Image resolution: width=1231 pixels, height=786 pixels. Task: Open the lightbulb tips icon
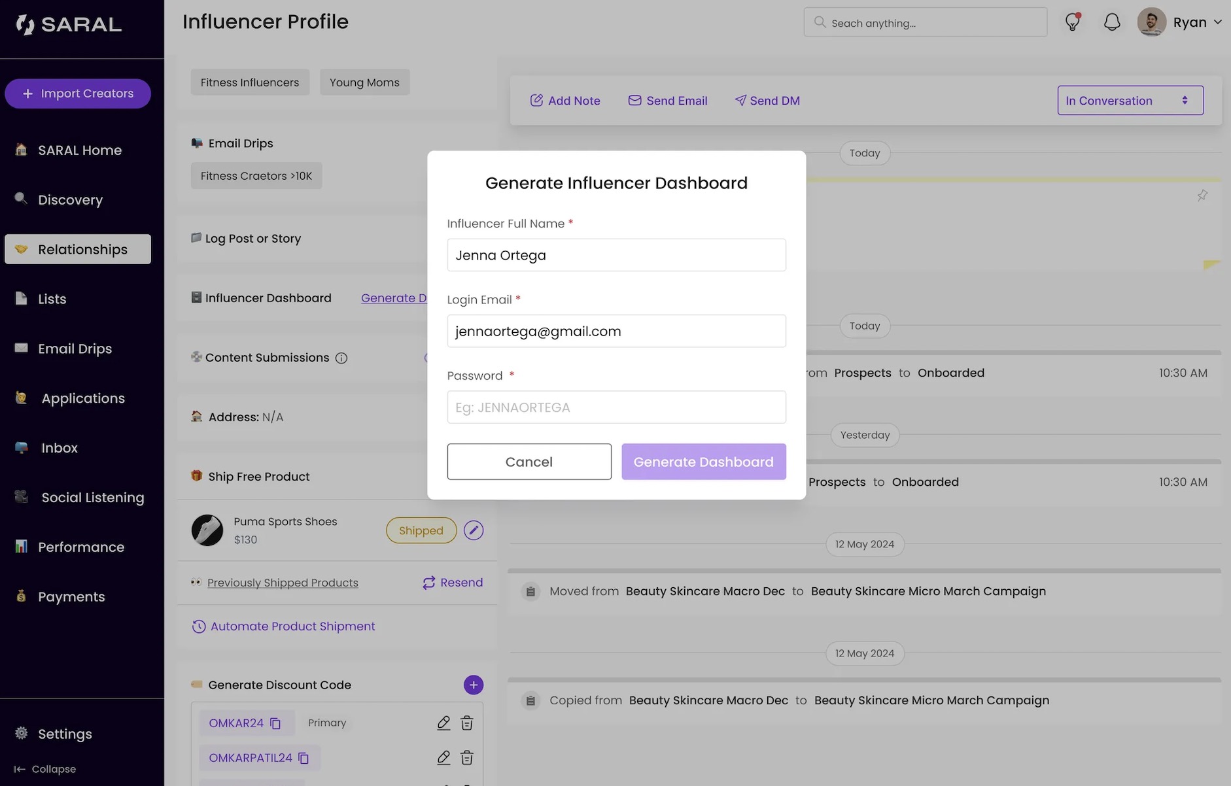click(x=1072, y=22)
